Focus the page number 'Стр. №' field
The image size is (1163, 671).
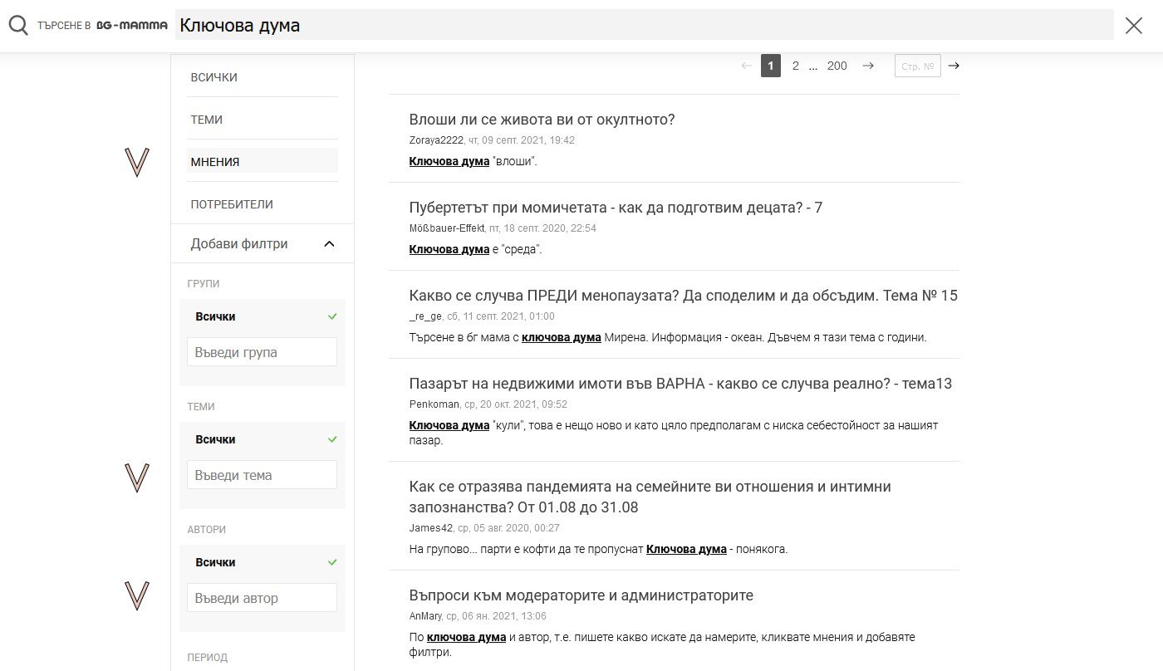click(917, 66)
